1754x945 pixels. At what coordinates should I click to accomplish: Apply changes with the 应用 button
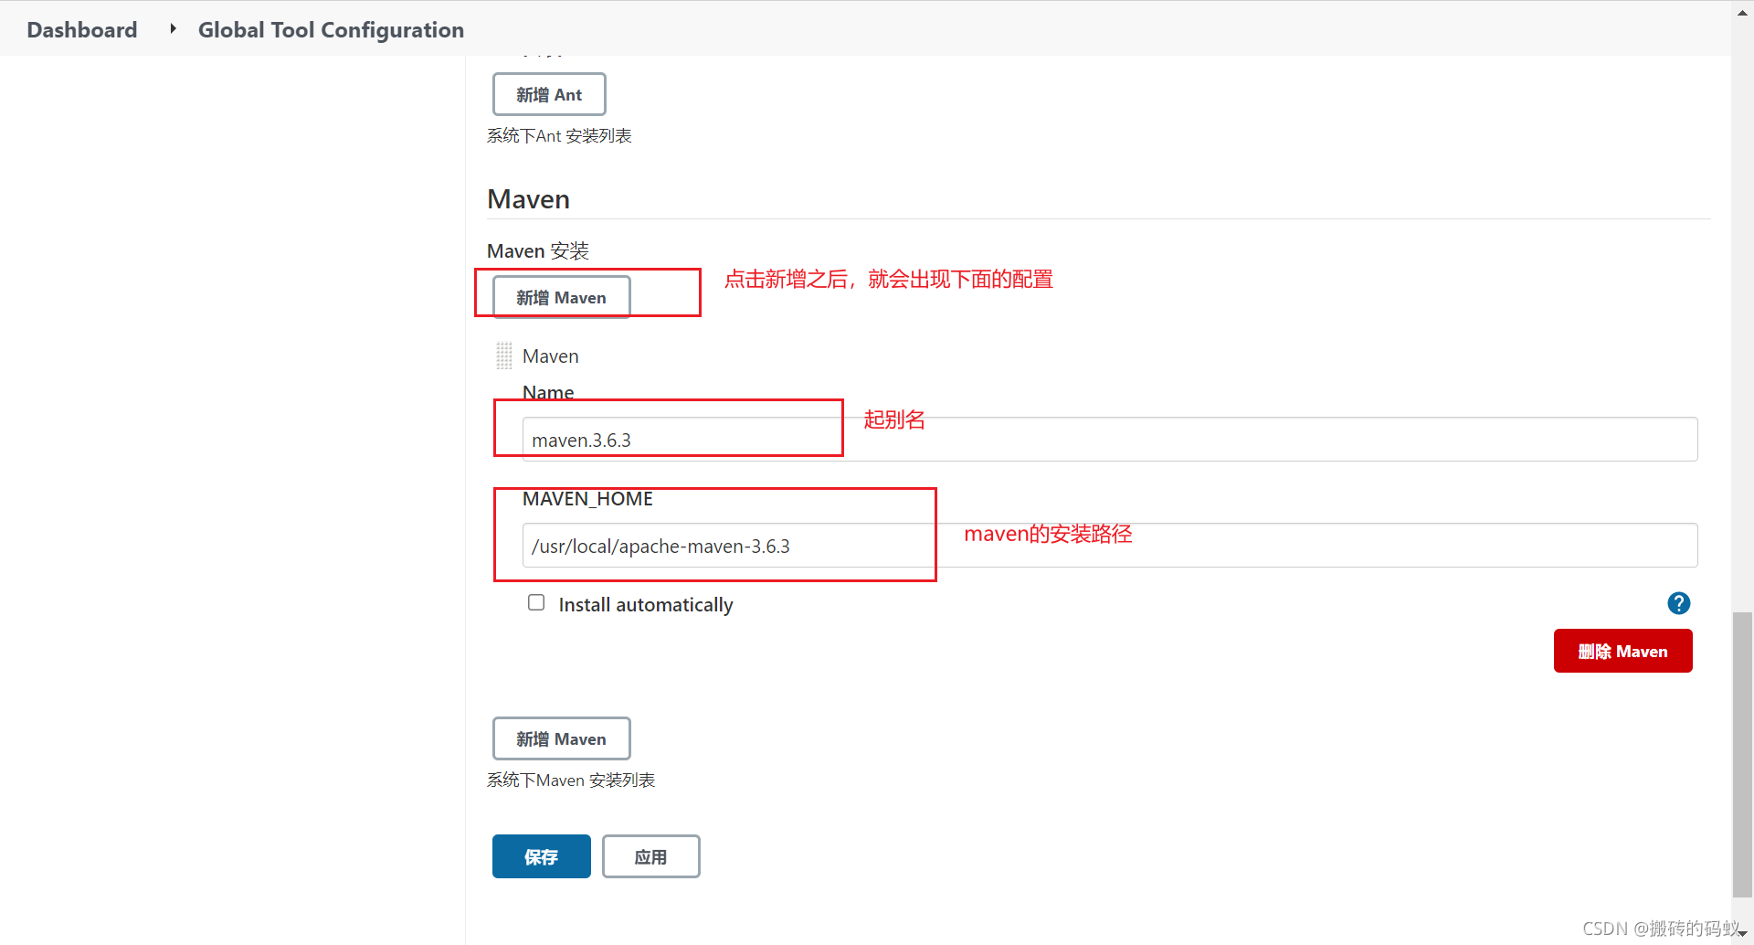[650, 856]
